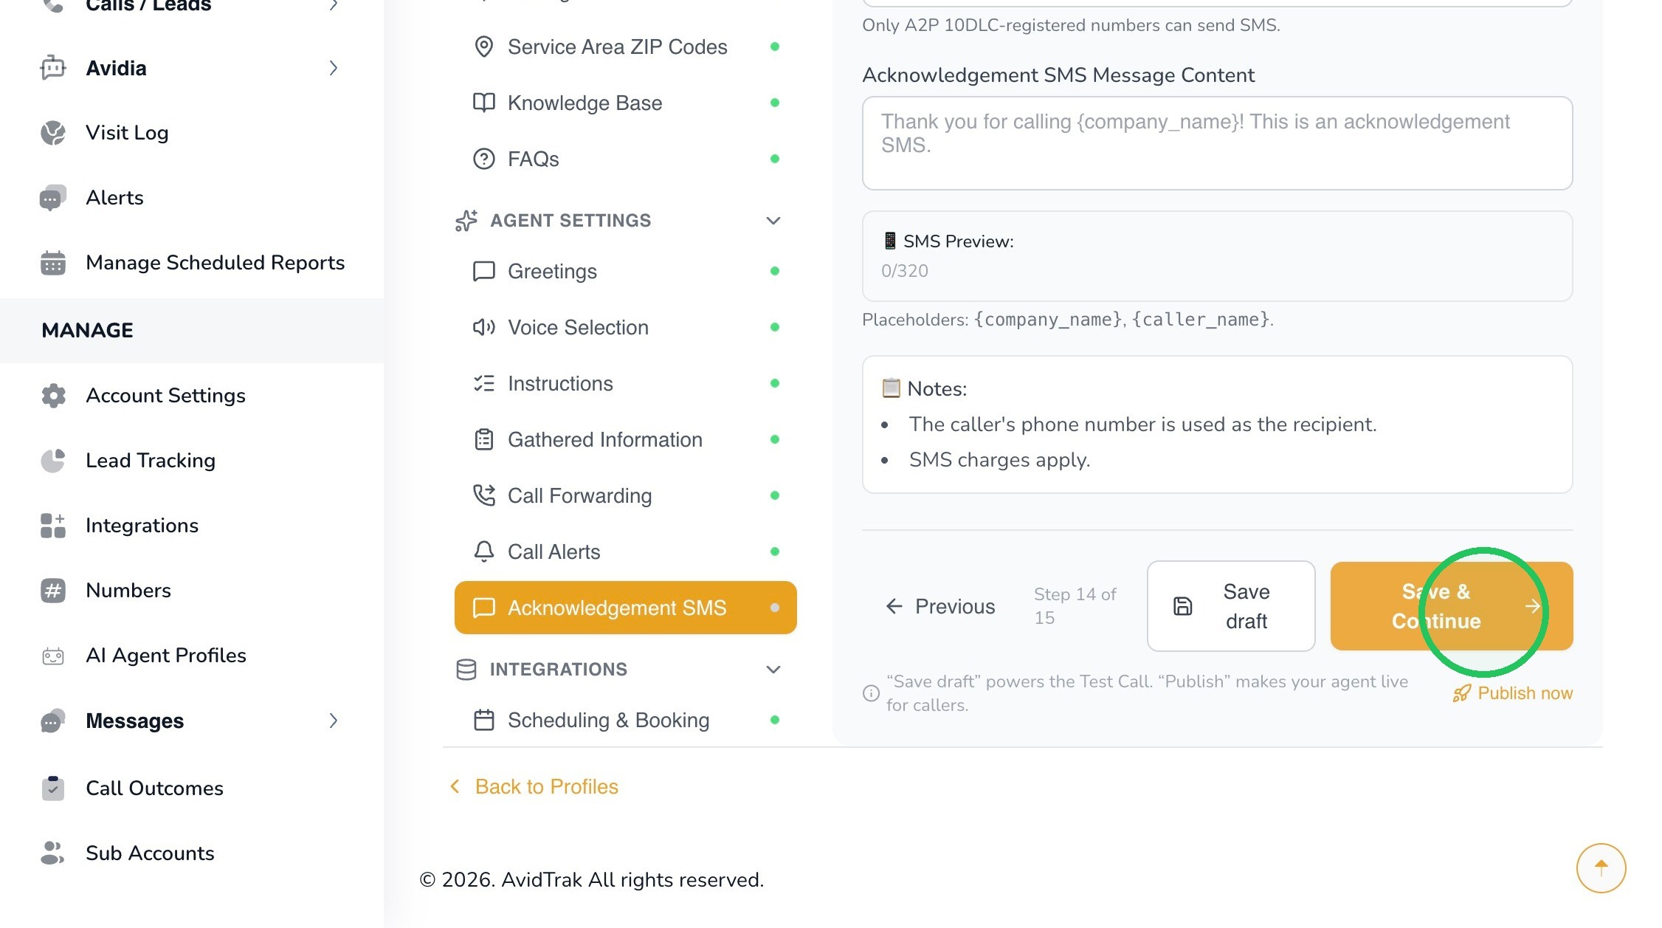Click the Save draft button
This screenshot has width=1662, height=928.
tap(1231, 606)
